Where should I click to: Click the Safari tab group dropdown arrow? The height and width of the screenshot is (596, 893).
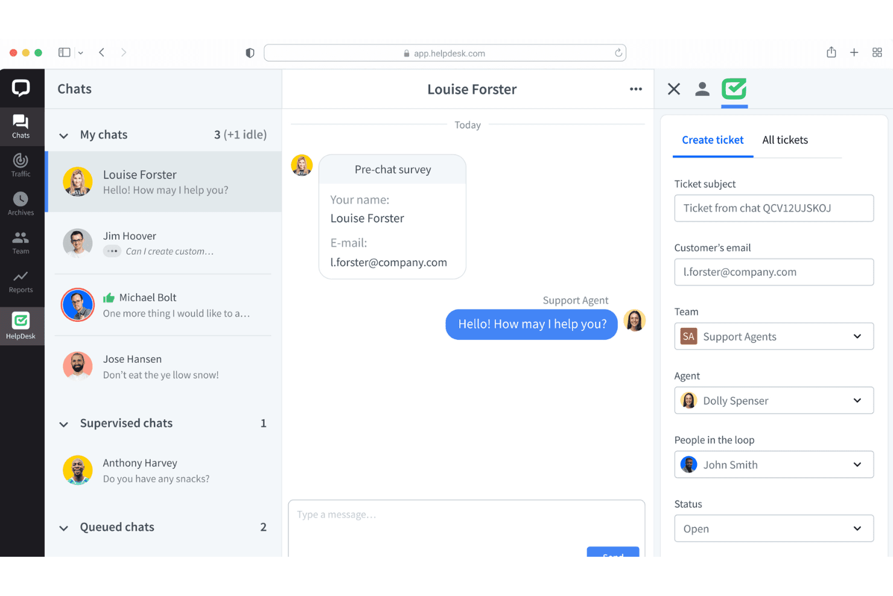click(81, 53)
